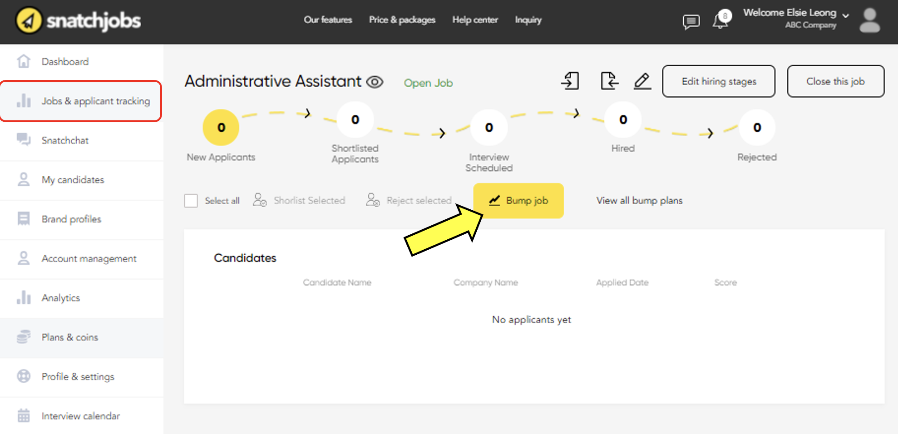Open the notifications bell
Viewport: 898px width, 435px height.
(720, 20)
